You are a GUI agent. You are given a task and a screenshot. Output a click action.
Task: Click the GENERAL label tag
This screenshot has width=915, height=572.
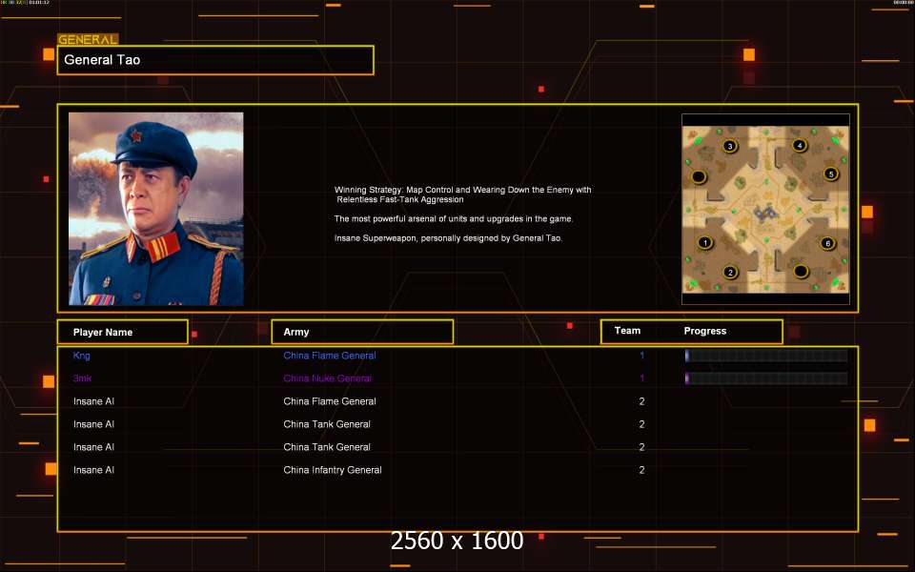pyautogui.click(x=88, y=40)
